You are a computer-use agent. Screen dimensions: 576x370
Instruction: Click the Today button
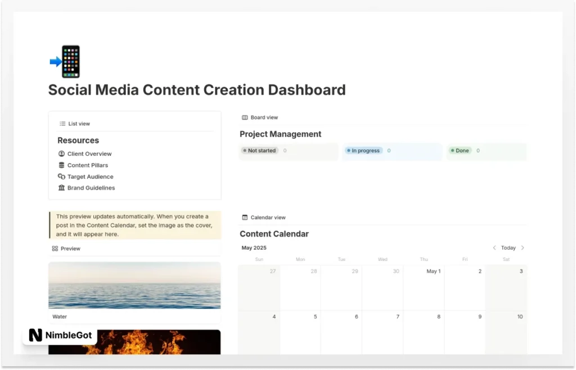click(x=507, y=247)
